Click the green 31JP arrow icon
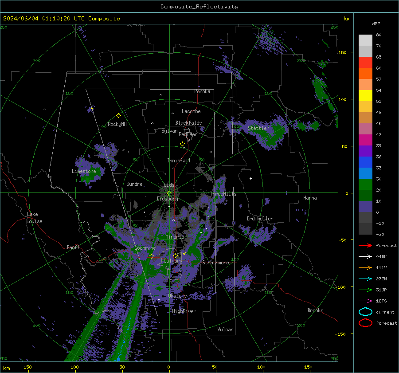The height and width of the screenshot is (373, 399). pos(365,290)
